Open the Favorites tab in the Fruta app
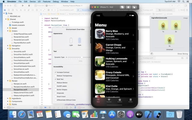This screenshot has height=120, width=192. (x=109, y=100)
